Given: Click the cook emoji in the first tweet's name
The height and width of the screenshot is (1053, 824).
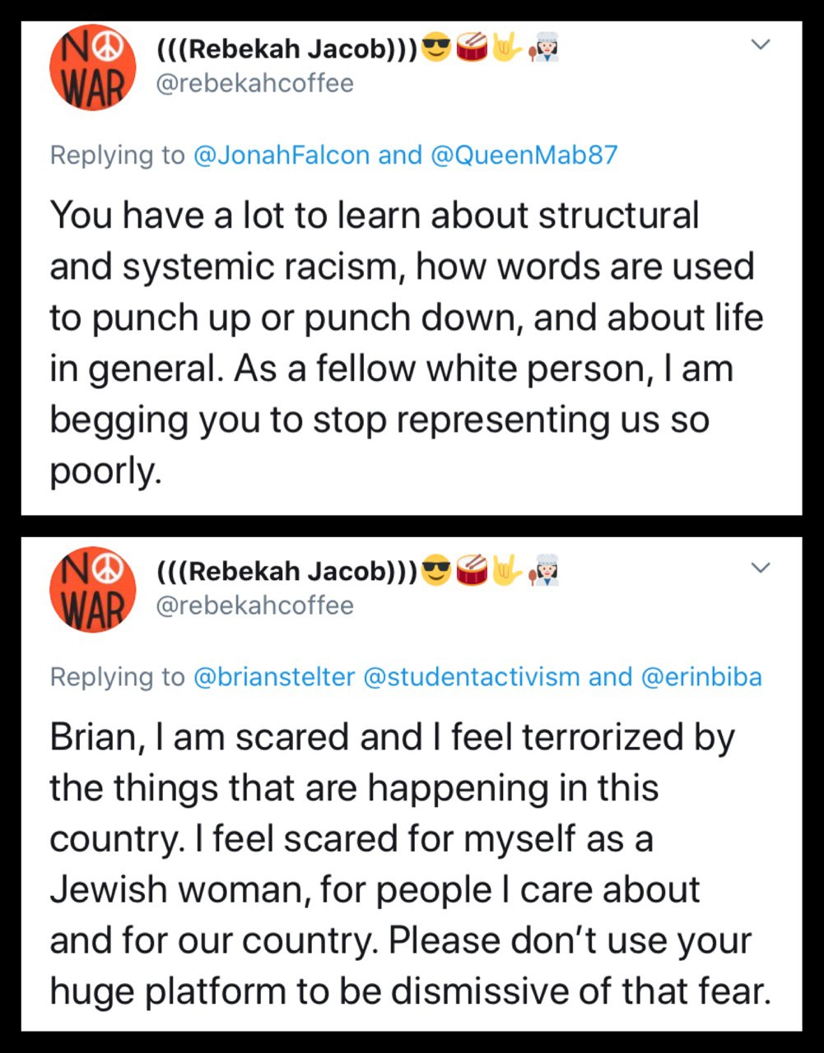Looking at the screenshot, I should [x=545, y=49].
